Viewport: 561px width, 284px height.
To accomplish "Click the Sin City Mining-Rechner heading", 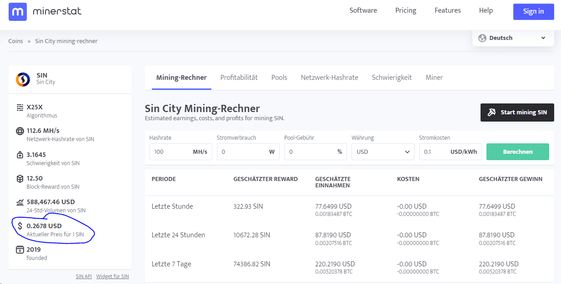I will [x=202, y=108].
